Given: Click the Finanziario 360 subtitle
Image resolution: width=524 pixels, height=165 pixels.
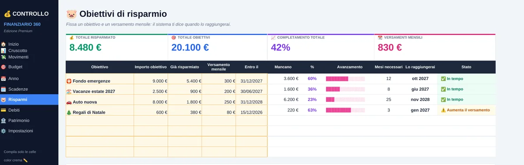Looking at the screenshot, I should pyautogui.click(x=22, y=24).
